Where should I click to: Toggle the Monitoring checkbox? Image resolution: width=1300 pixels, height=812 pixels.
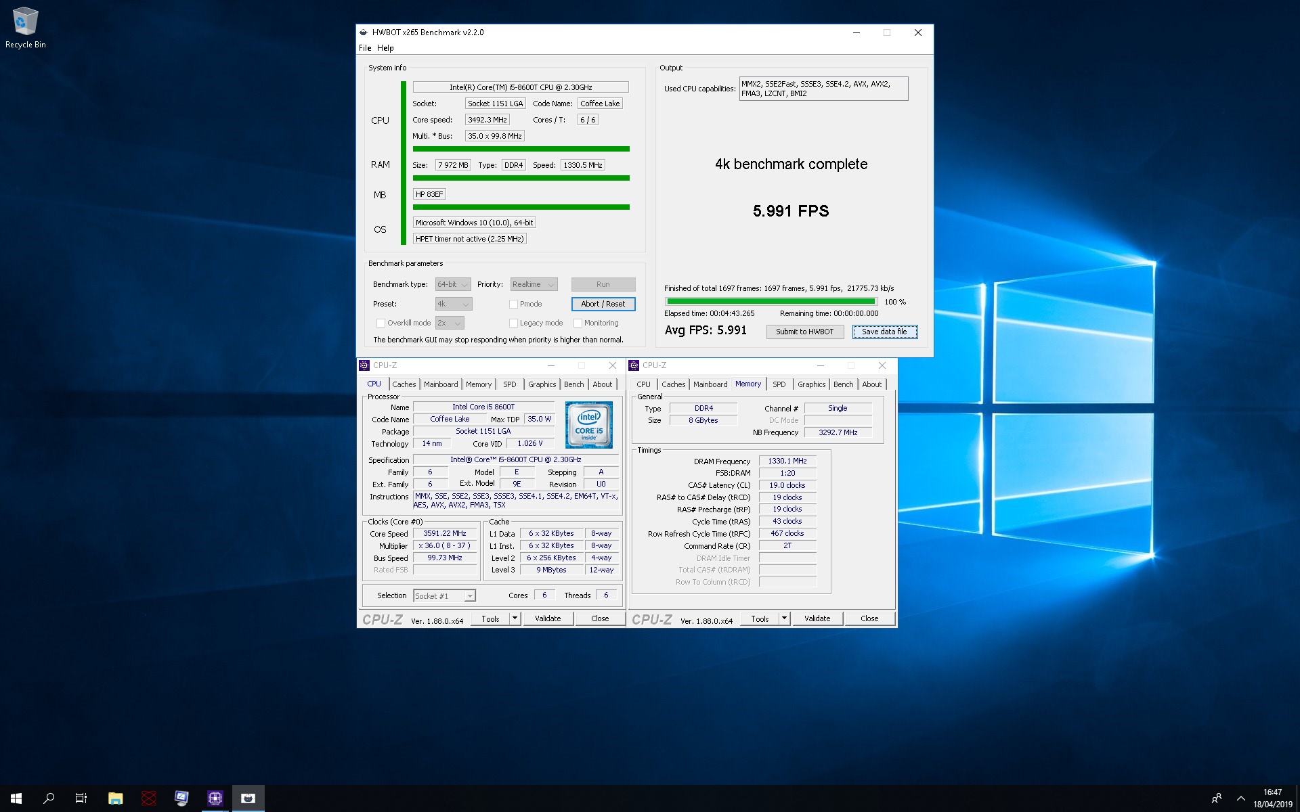[x=578, y=323]
